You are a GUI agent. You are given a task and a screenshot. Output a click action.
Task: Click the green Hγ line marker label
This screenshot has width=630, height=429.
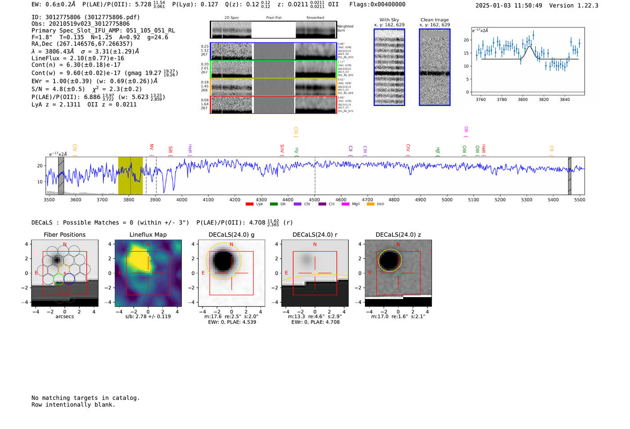[297, 151]
